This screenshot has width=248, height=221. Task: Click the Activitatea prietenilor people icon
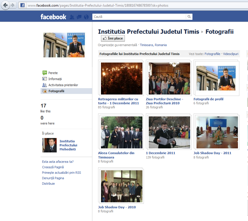tap(45, 85)
